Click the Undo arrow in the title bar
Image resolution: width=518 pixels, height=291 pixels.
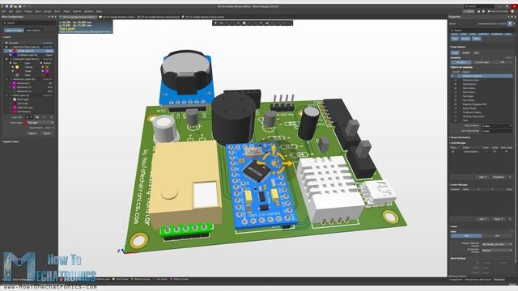24,6
